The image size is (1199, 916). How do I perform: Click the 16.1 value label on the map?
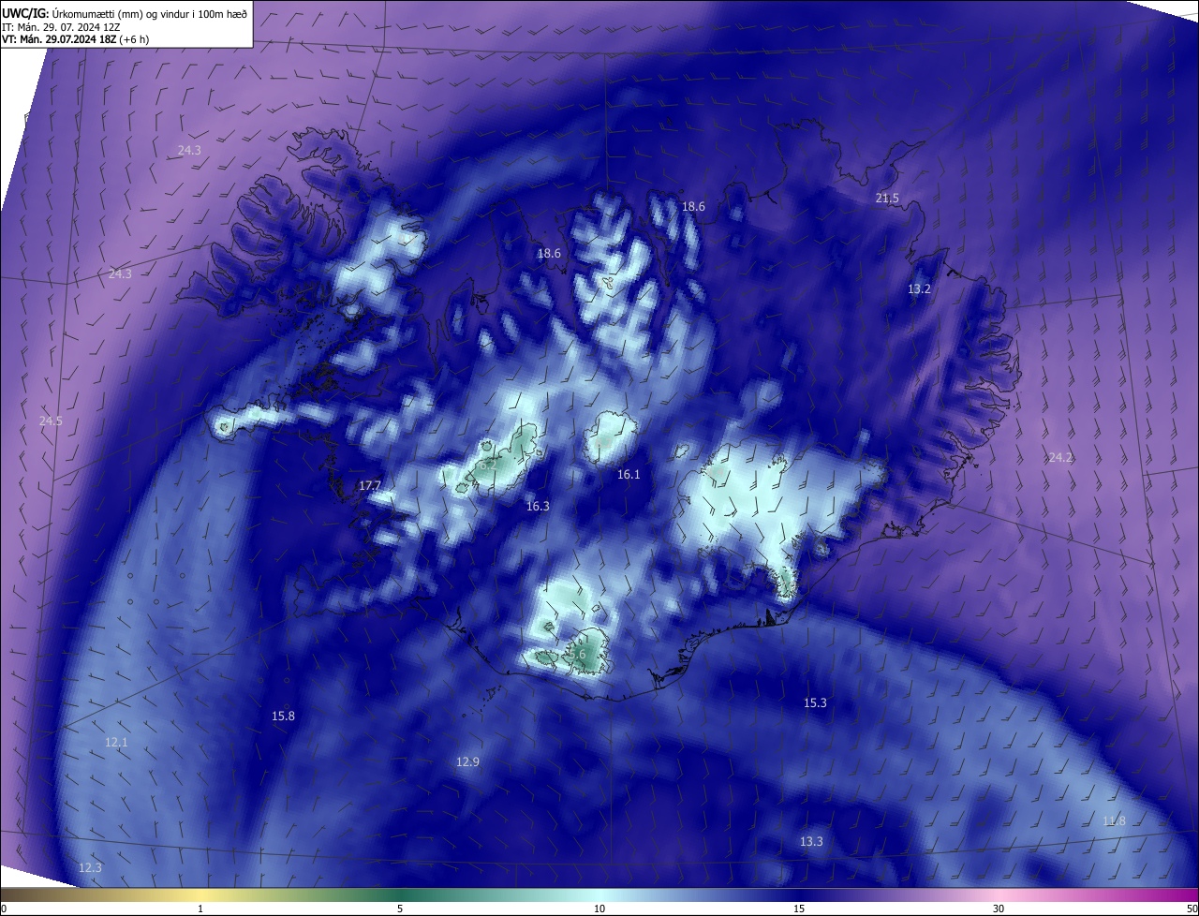click(x=629, y=475)
